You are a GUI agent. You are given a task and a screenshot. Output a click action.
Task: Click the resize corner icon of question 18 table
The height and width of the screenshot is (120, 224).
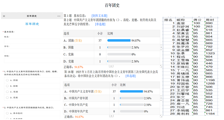pyautogui.click(x=161, y=116)
